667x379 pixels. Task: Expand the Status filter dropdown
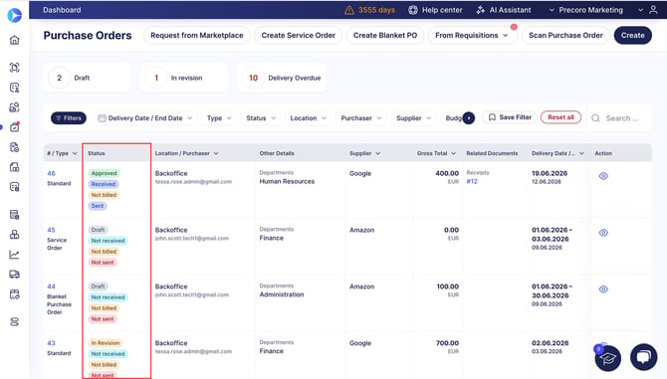(x=261, y=118)
